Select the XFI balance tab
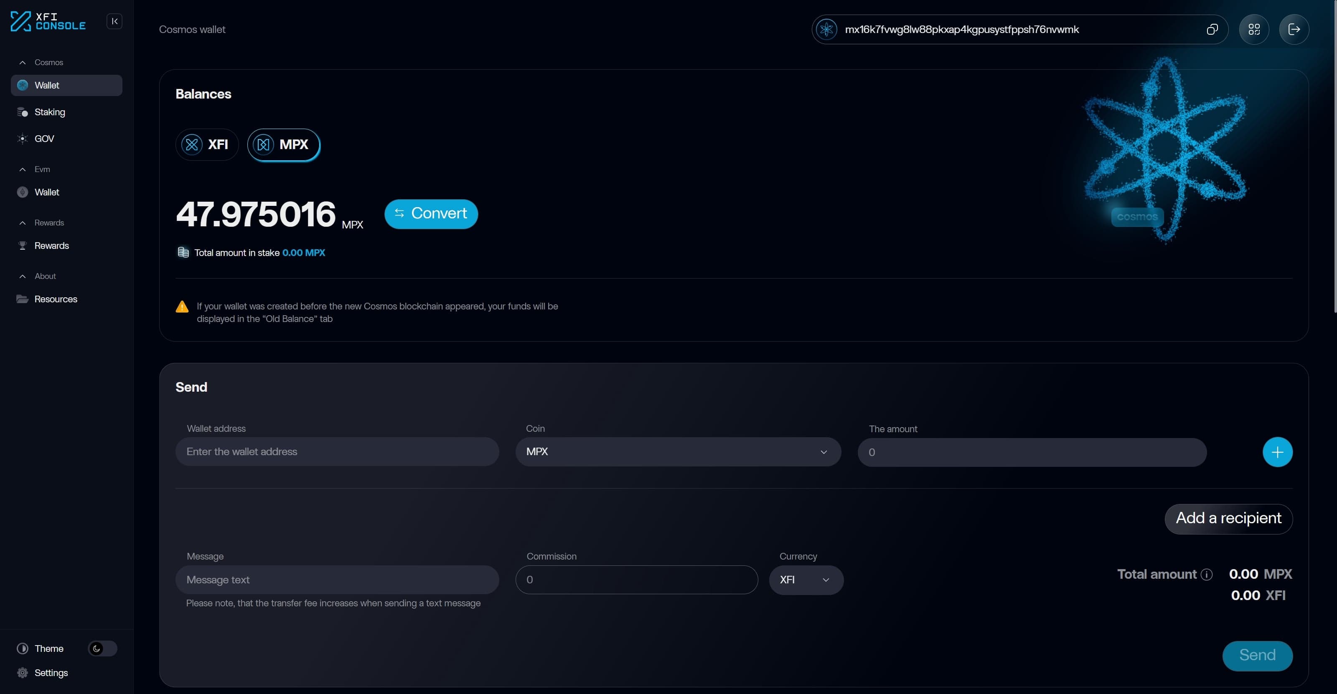The height and width of the screenshot is (694, 1337). (x=207, y=144)
